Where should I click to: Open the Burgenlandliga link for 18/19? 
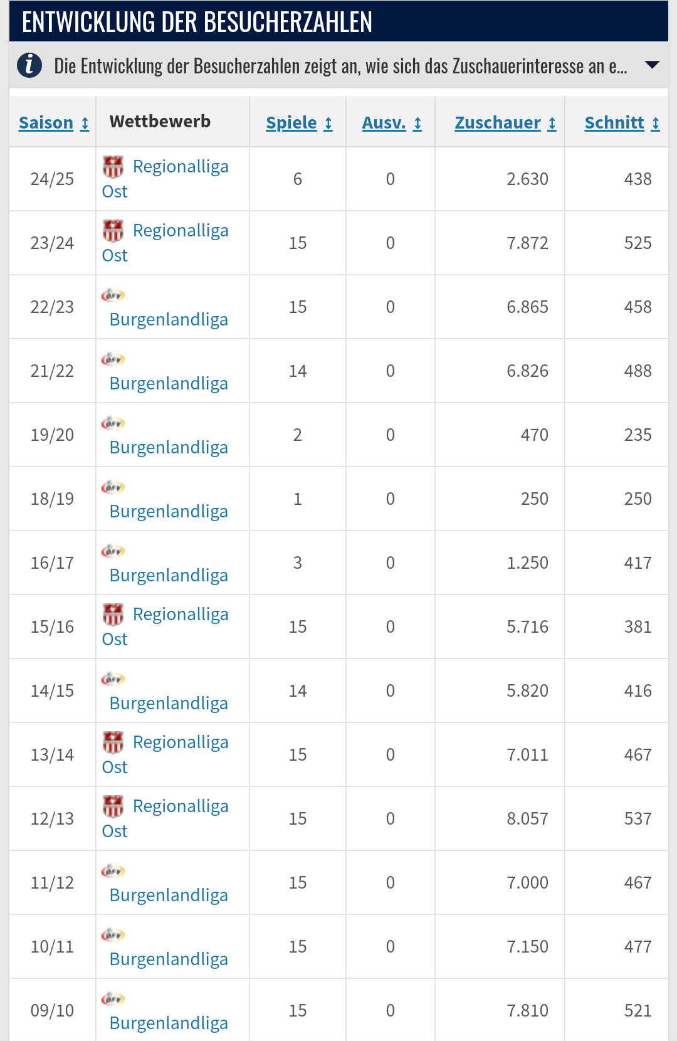tap(169, 511)
